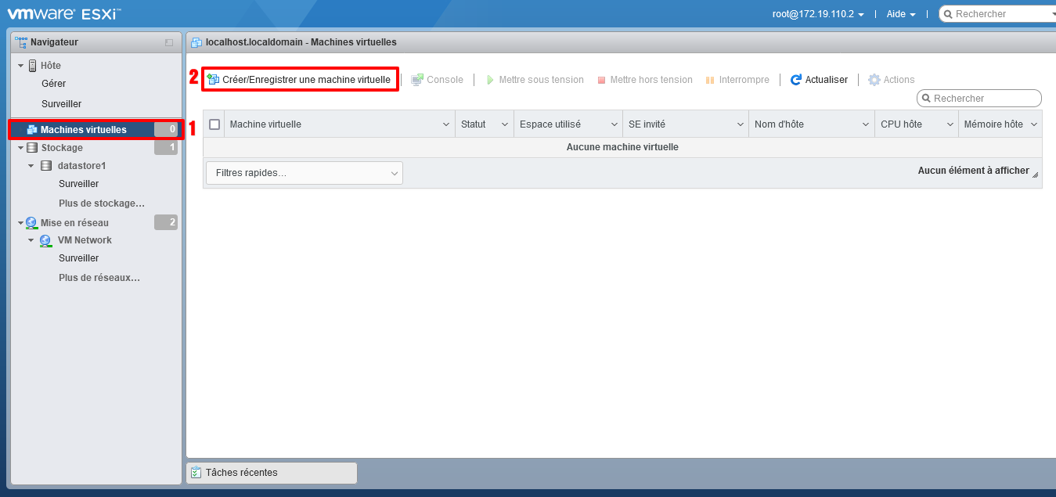1056x497 pixels.
Task: Open the root@172.19.110.2 user menu
Action: [x=817, y=14]
